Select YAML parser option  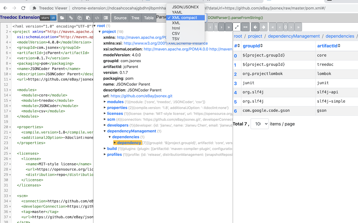tap(185, 12)
